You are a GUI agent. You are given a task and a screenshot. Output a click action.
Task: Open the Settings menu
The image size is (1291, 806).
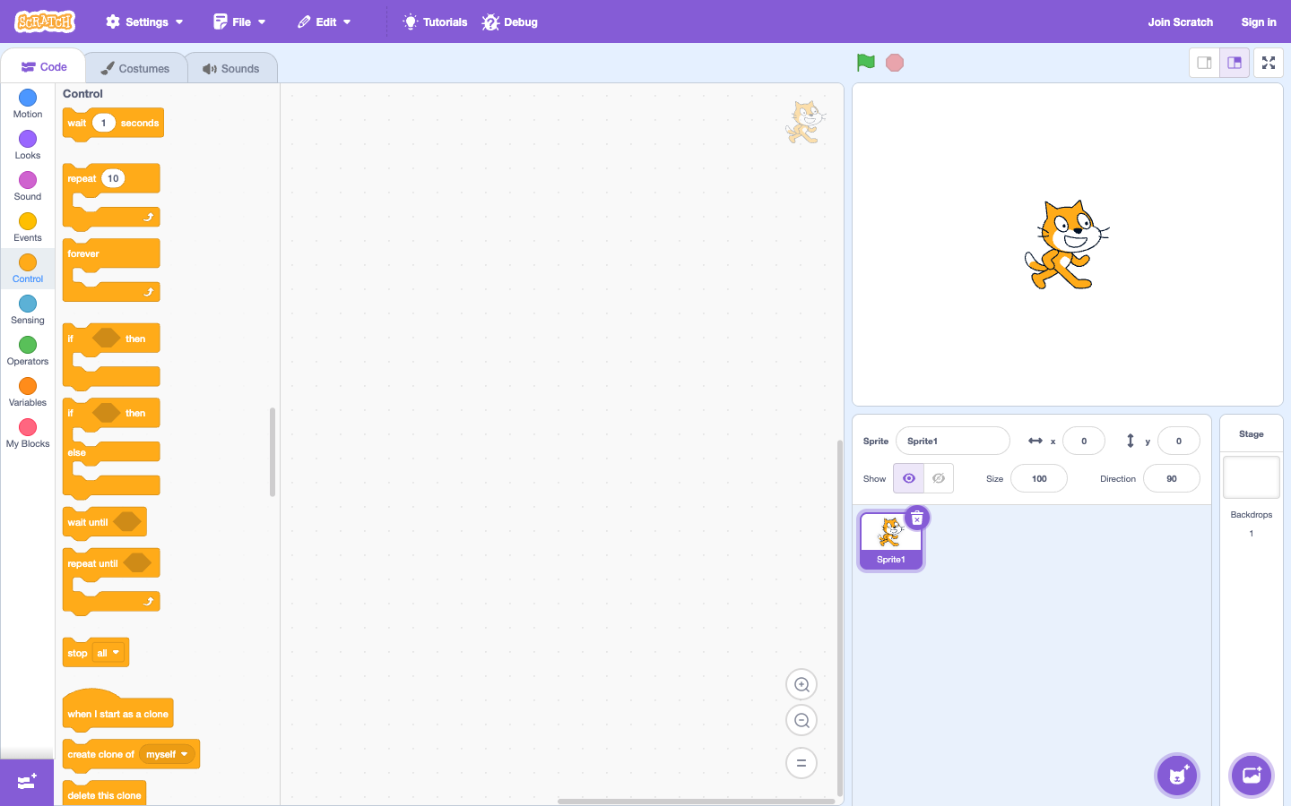pos(144,21)
